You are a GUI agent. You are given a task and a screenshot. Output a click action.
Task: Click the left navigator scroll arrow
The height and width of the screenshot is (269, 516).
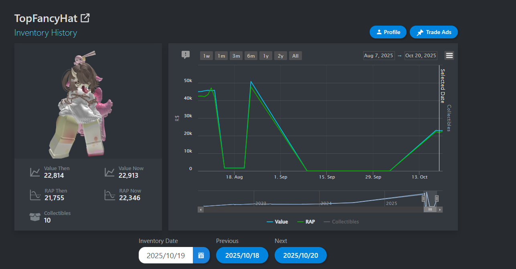click(x=200, y=209)
